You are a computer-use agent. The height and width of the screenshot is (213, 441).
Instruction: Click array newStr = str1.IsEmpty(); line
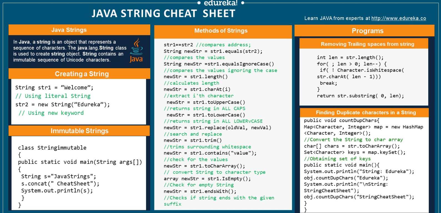[207, 179]
